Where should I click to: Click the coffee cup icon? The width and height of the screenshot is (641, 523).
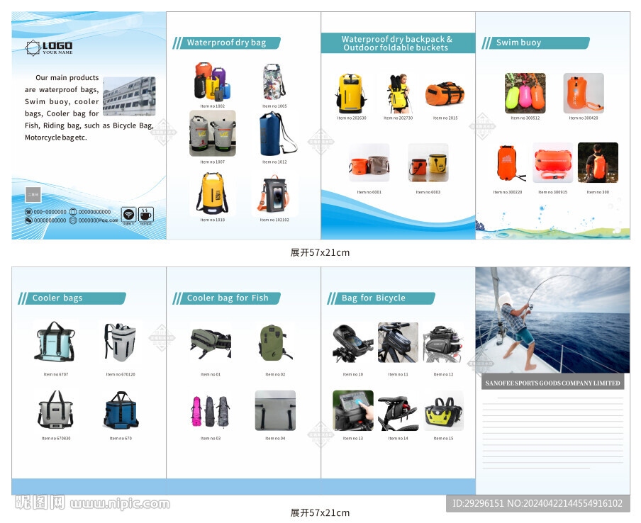point(146,215)
